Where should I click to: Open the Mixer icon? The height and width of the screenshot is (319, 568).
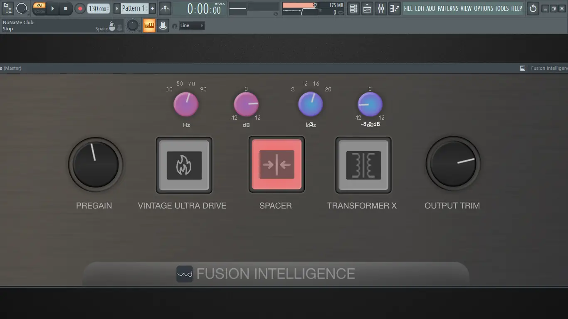[381, 8]
